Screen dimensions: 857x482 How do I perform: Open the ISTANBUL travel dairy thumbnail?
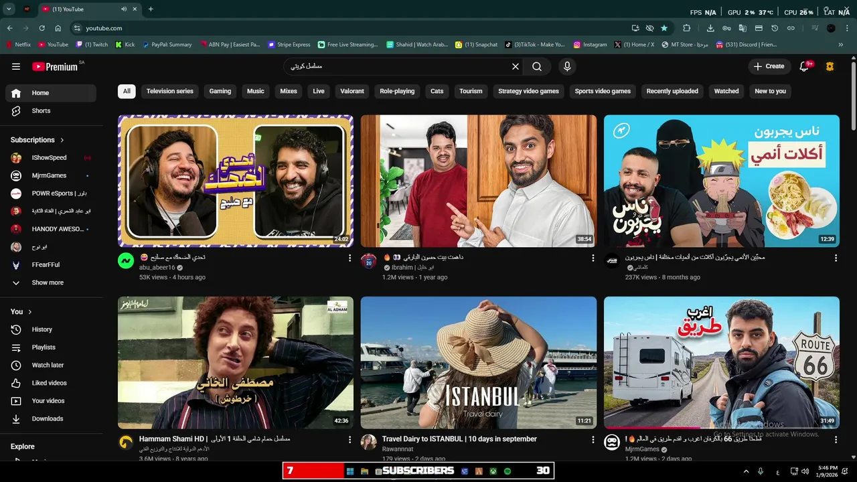(x=479, y=363)
